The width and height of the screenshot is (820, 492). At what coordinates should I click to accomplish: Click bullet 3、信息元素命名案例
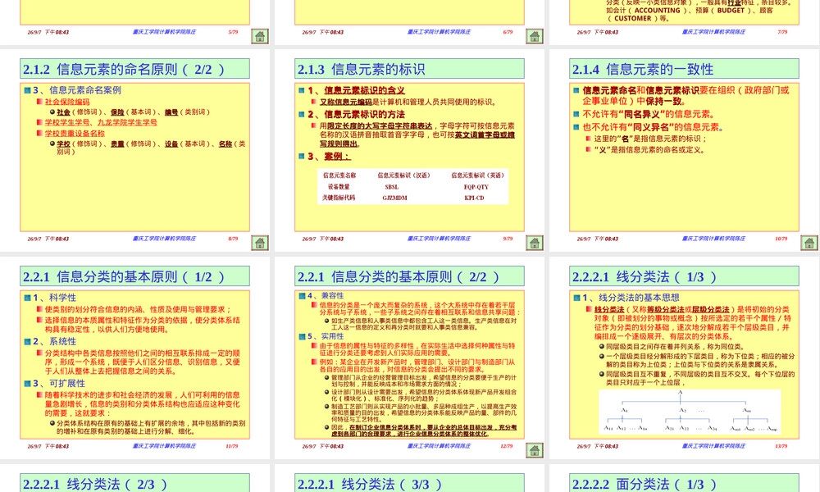point(77,90)
